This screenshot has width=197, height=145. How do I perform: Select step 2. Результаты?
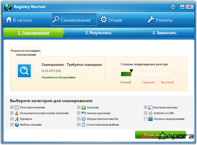tap(98, 33)
